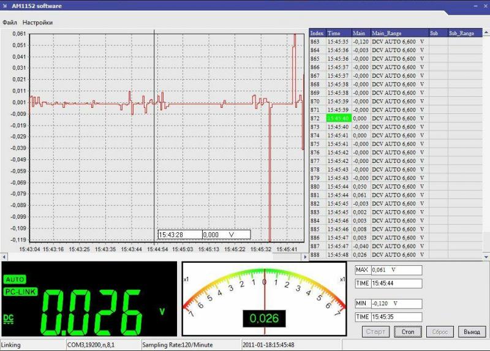This screenshot has width=490, height=351.
Task: Select table row with index 888
Action: (396, 255)
